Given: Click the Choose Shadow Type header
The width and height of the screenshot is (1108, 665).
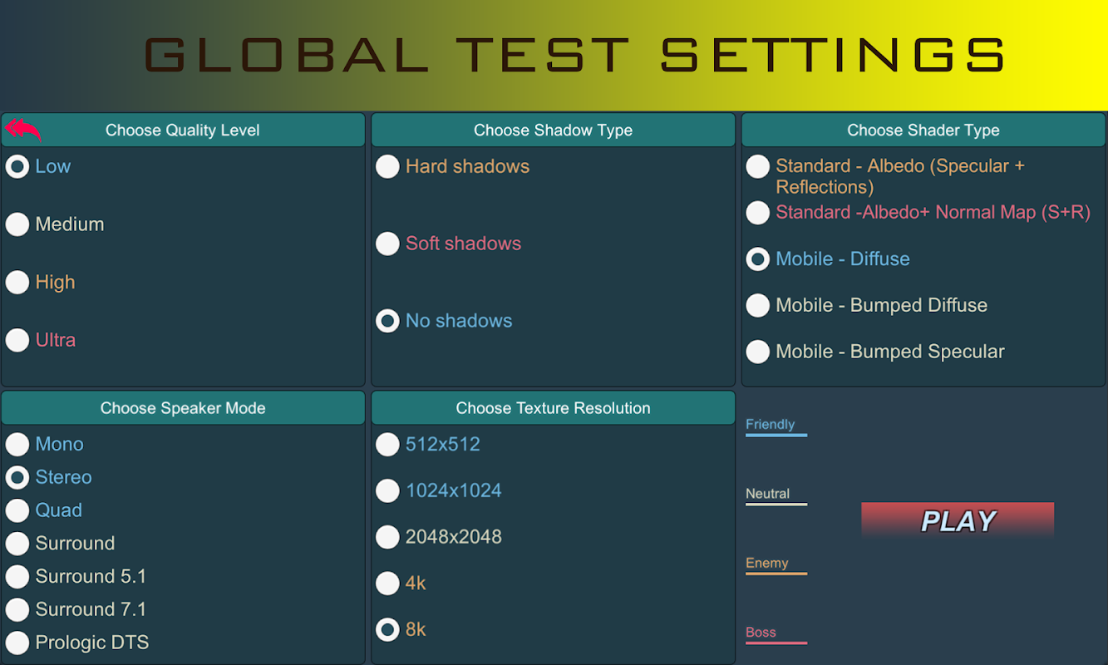Looking at the screenshot, I should tap(553, 130).
